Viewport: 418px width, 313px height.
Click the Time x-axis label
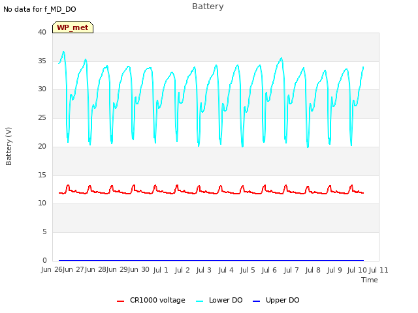370,280
